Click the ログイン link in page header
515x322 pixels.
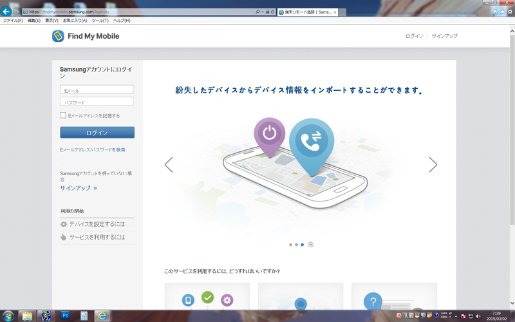coord(414,36)
